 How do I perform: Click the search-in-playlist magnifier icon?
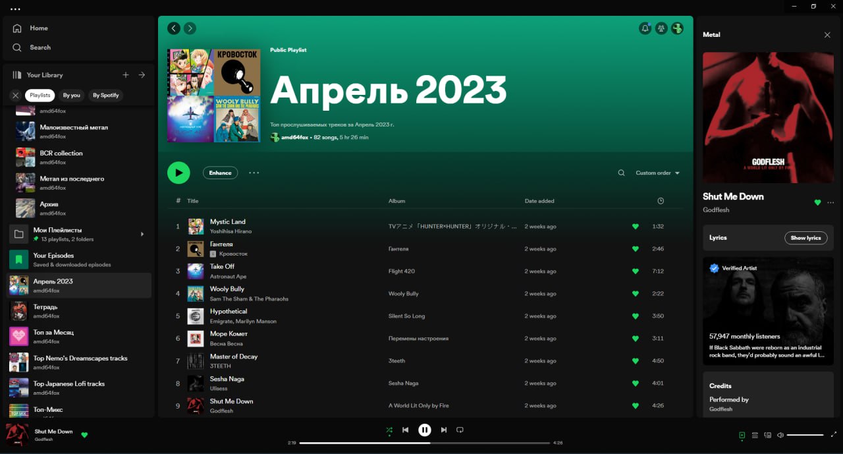621,173
